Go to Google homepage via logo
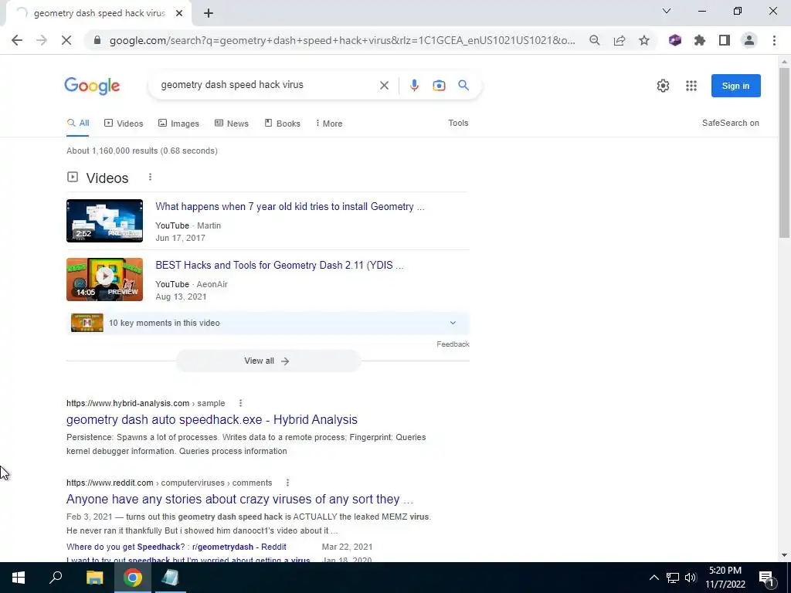 (x=92, y=86)
